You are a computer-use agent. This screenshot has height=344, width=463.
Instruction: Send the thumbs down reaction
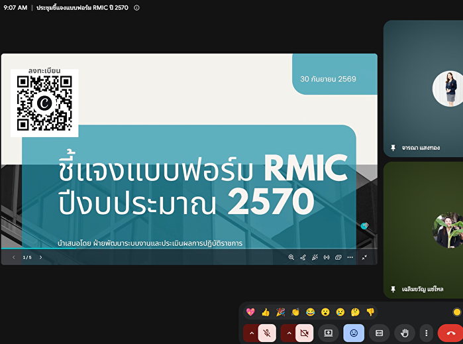click(370, 312)
